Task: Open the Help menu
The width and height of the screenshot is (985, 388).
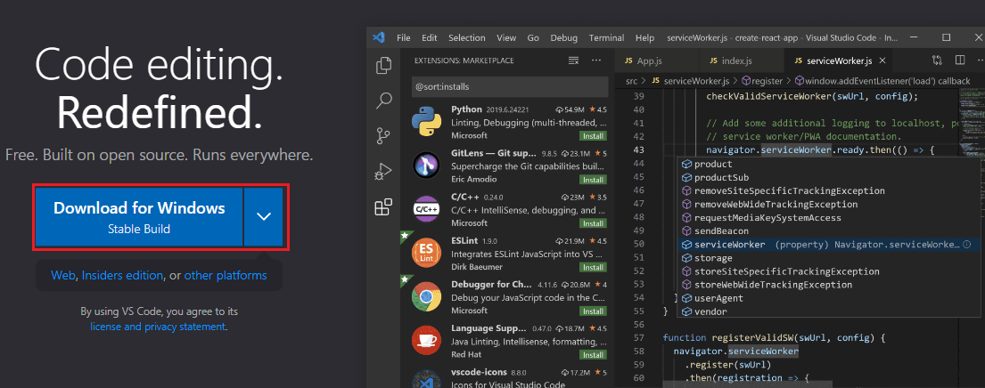Action: pos(644,37)
